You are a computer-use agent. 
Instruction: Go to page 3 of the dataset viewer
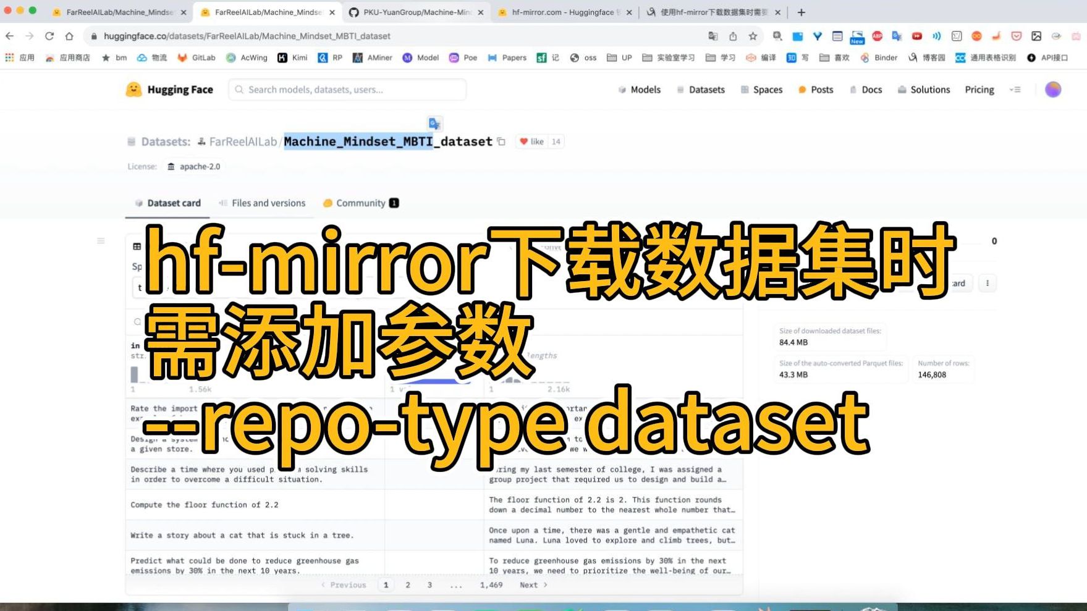[429, 585]
